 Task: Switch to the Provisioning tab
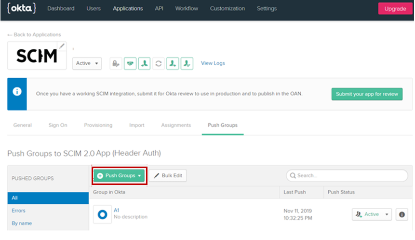(98, 125)
